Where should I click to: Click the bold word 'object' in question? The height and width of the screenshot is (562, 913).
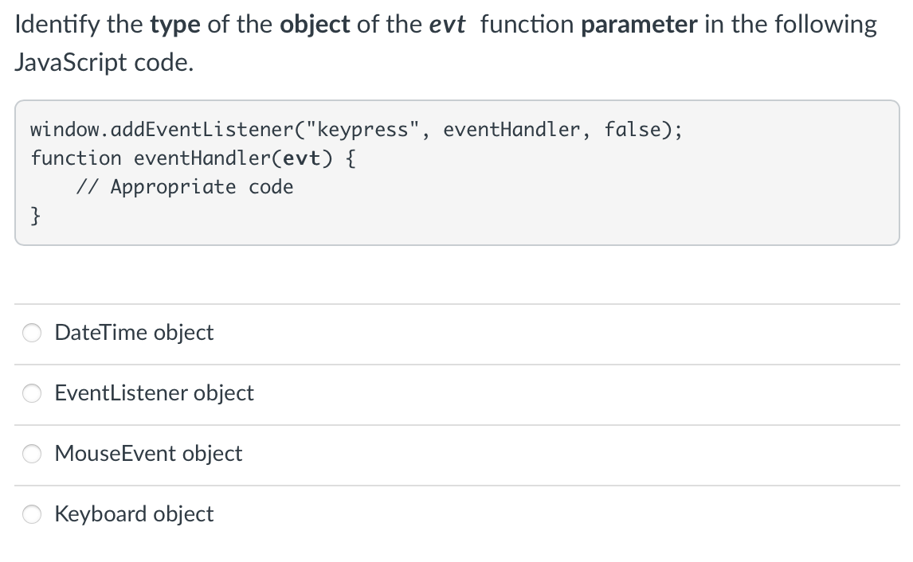tap(315, 25)
